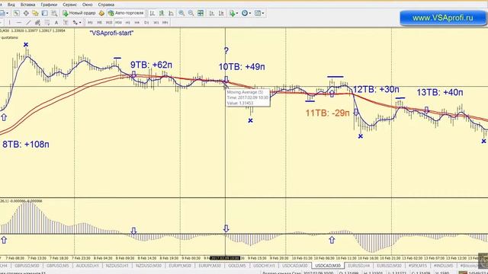Open the chart Templates icon

[x=258, y=13]
